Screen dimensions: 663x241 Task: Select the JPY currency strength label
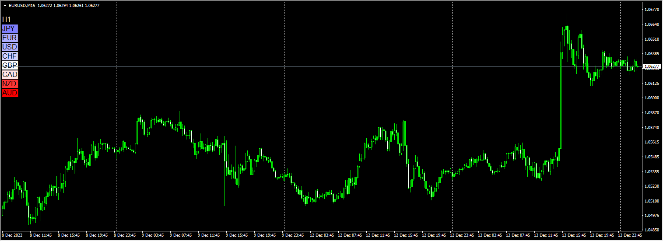[10, 29]
